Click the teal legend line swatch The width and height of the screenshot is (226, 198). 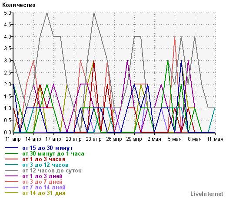pos(12,165)
